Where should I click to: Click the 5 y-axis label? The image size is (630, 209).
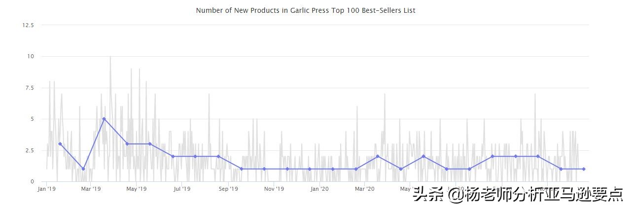coord(32,119)
